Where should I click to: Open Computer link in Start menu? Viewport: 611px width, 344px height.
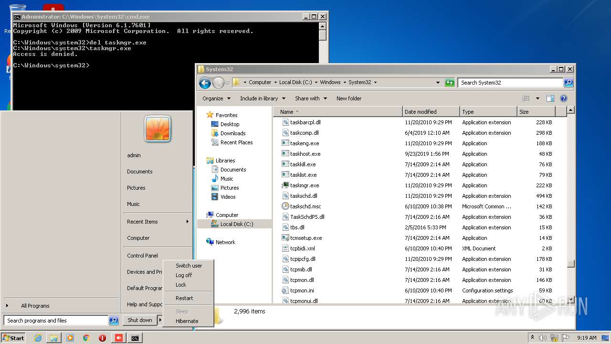pyautogui.click(x=138, y=238)
